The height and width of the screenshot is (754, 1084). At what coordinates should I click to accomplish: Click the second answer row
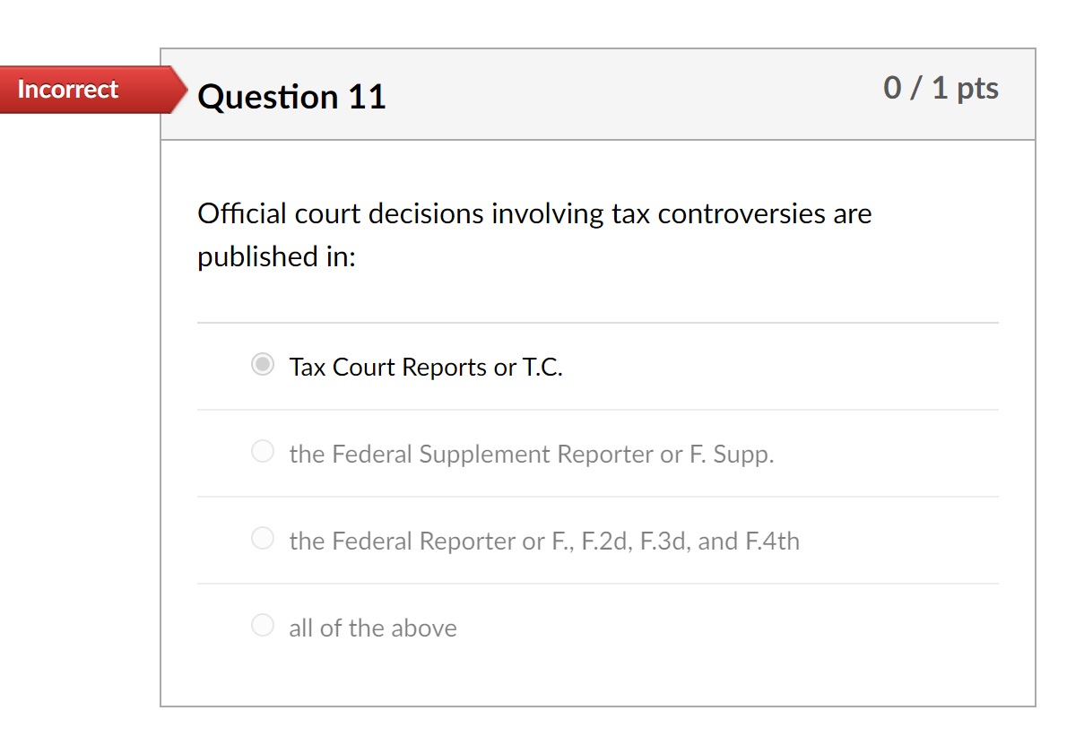point(597,453)
